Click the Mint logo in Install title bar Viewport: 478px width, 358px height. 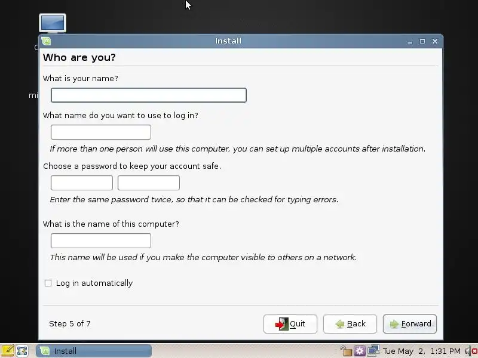[x=47, y=41]
